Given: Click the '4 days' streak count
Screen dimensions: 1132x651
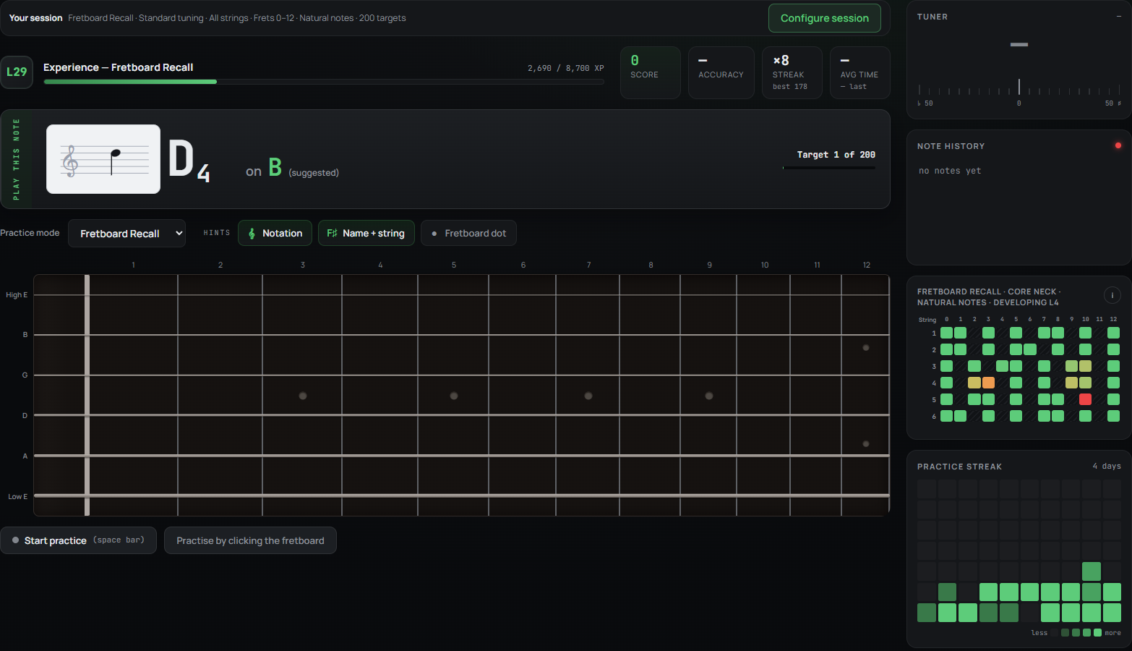Looking at the screenshot, I should click(x=1107, y=466).
